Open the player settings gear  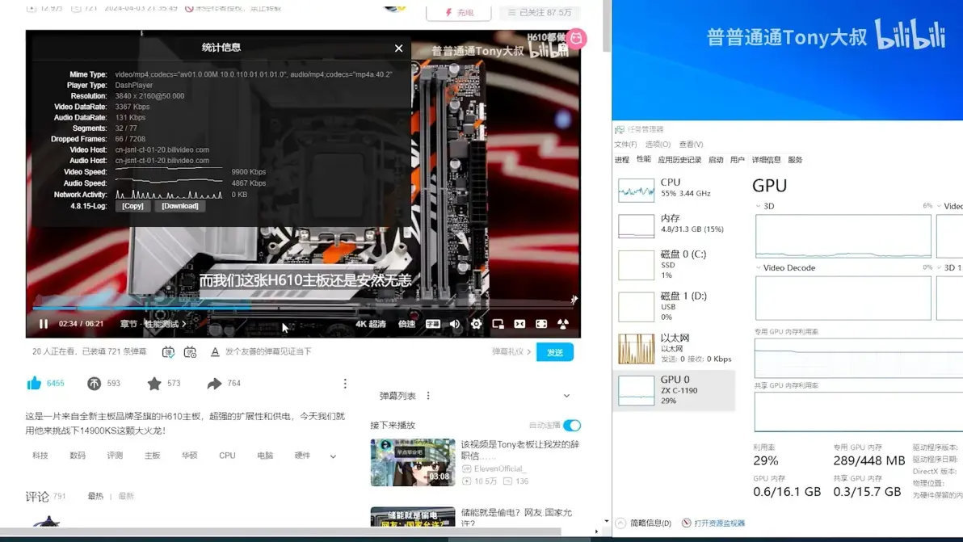point(477,323)
